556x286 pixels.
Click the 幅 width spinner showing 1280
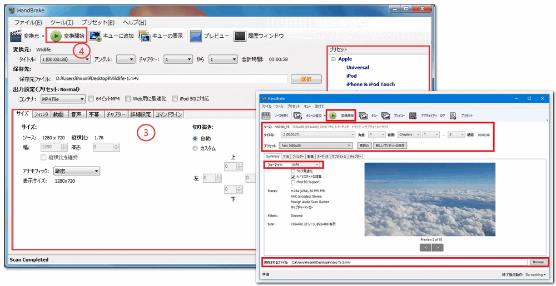54,147
